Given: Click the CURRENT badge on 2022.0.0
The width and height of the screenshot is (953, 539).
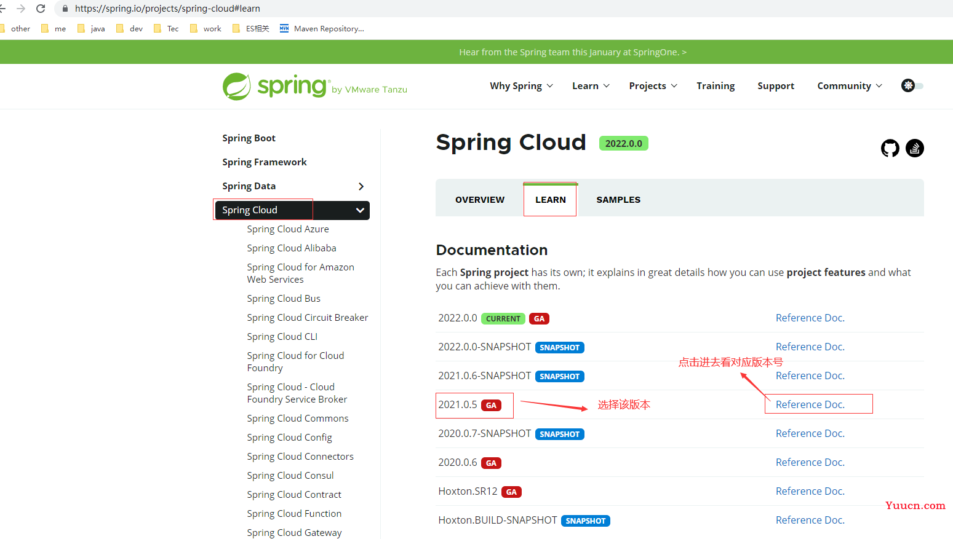Looking at the screenshot, I should point(503,319).
